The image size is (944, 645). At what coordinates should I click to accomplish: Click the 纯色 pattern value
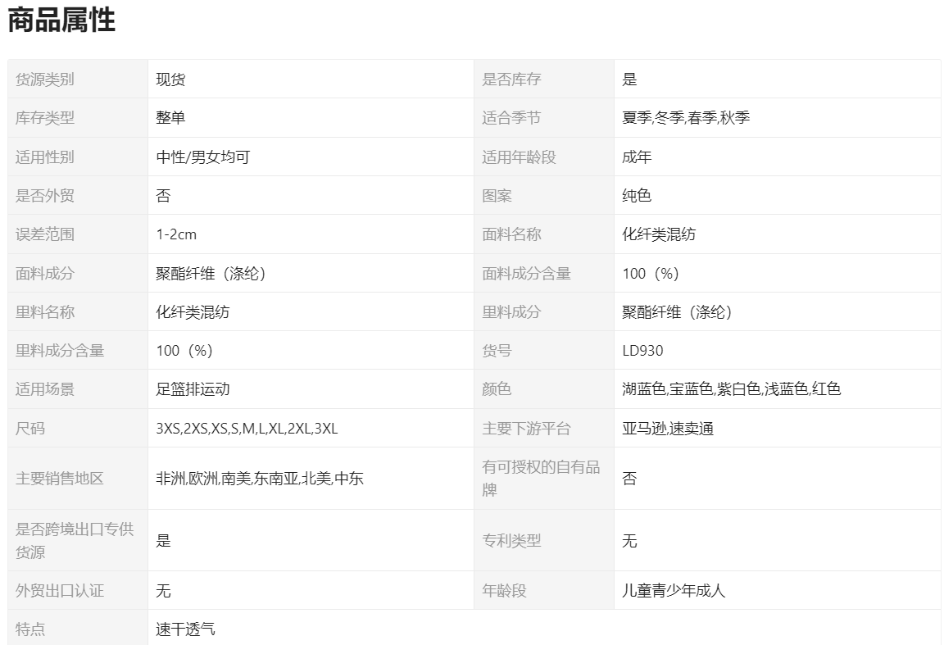(637, 196)
